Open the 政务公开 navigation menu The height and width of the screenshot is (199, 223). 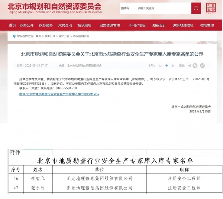27,25
